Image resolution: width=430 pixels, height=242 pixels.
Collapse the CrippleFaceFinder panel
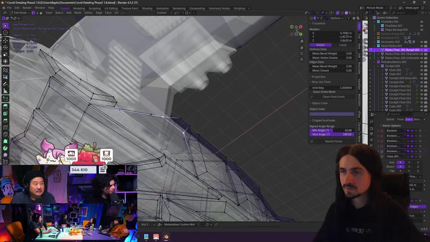(x=323, y=121)
